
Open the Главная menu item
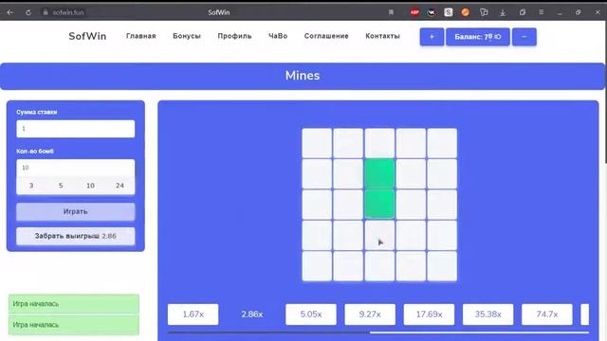(x=141, y=36)
